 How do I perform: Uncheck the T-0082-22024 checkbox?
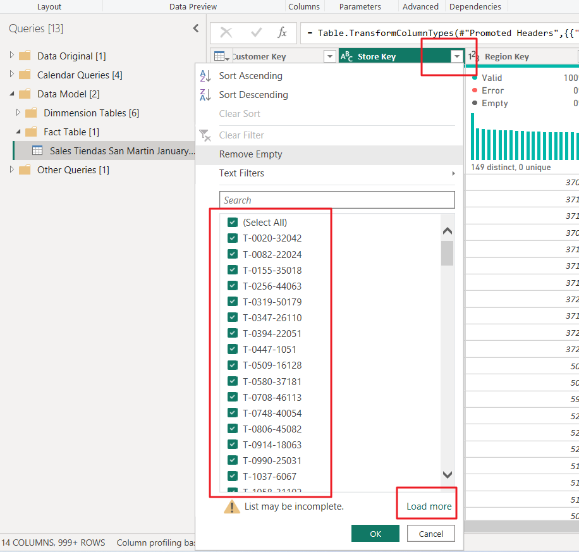(x=233, y=254)
